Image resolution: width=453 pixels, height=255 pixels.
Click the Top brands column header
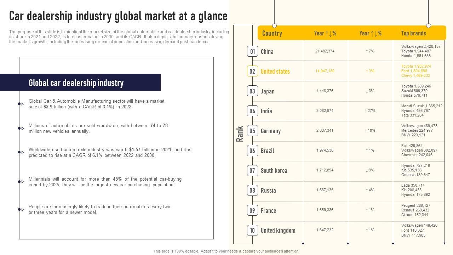point(413,33)
